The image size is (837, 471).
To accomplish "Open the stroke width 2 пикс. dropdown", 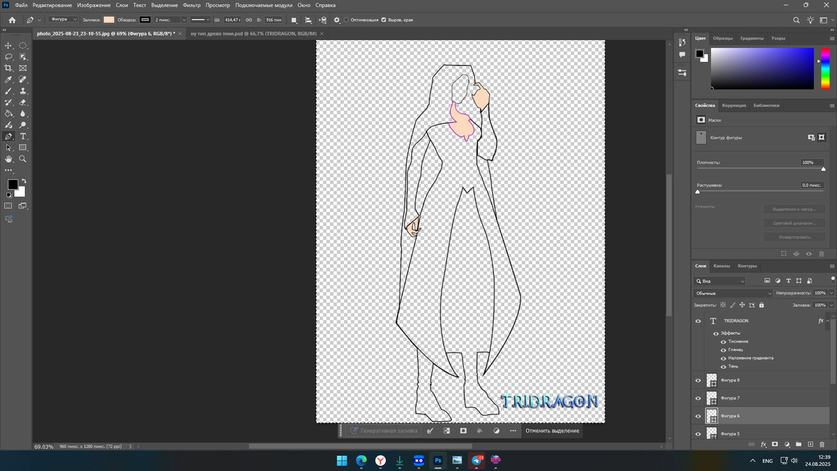I will (x=184, y=20).
